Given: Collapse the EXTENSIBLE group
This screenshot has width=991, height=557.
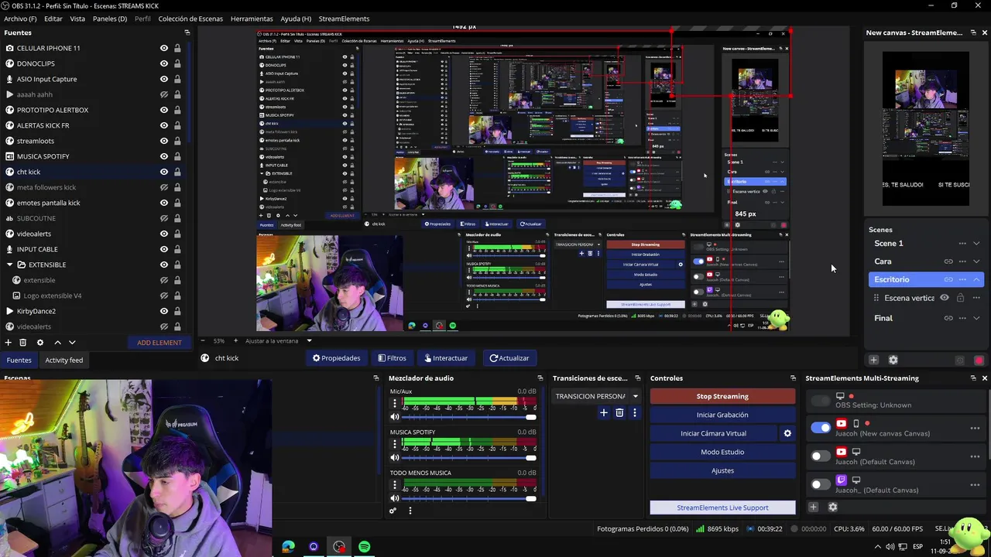Looking at the screenshot, I should point(9,265).
